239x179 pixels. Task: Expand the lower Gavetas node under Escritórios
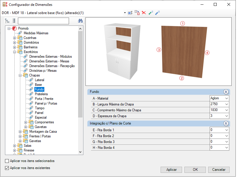click(20, 141)
